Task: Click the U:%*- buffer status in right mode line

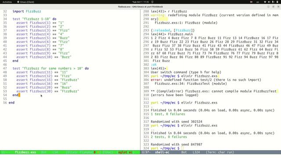Action: (x=146, y=152)
